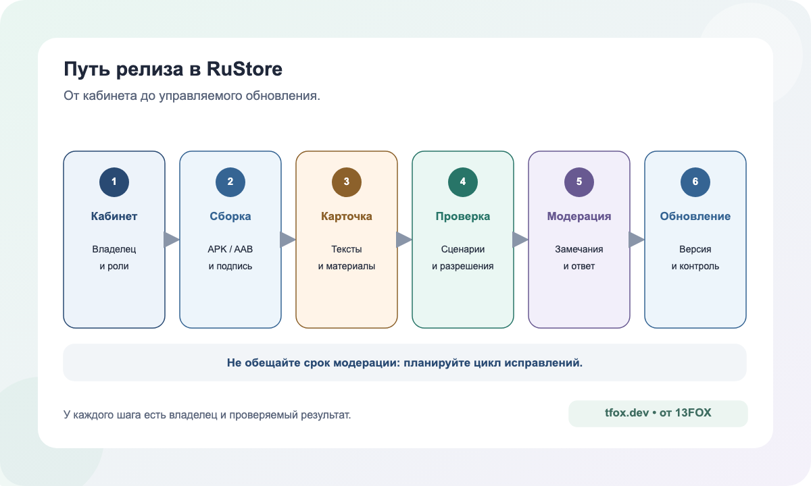
Task: Open the 'tfox.dev • от 13FOX' badge
Action: coord(658,414)
